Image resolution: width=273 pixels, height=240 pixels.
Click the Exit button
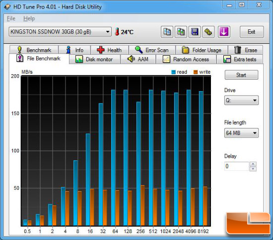252,32
